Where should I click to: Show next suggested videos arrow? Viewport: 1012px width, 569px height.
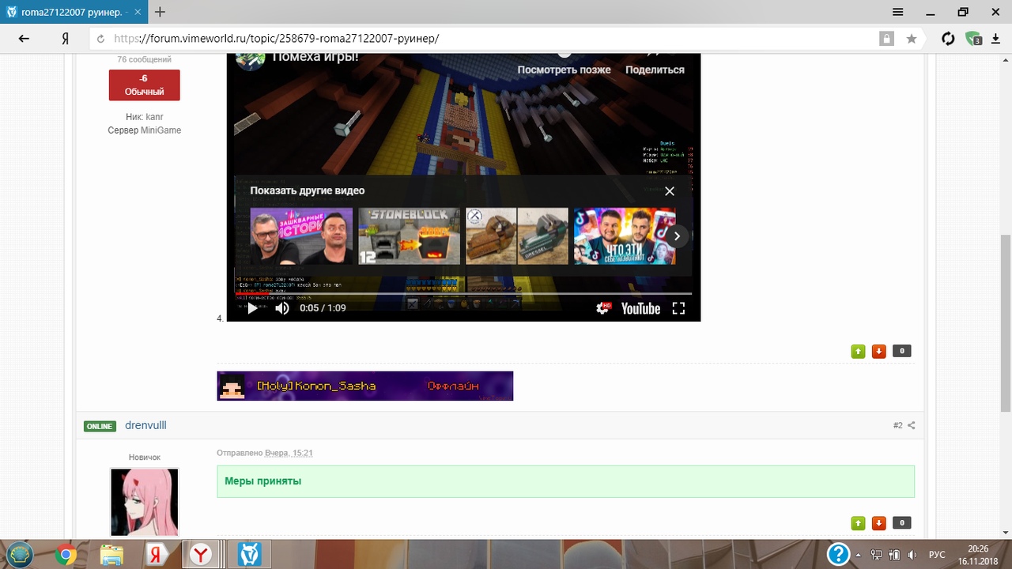click(677, 236)
